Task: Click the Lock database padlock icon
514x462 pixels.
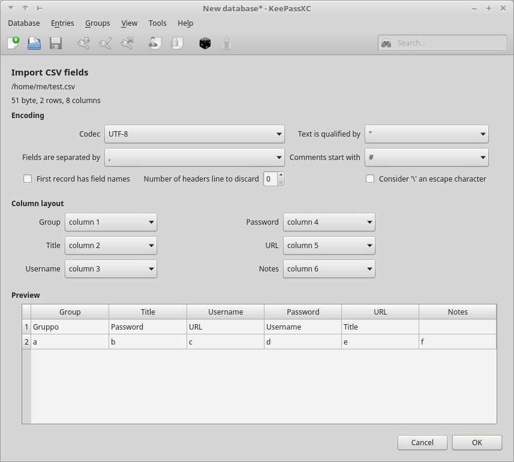Action: point(226,43)
